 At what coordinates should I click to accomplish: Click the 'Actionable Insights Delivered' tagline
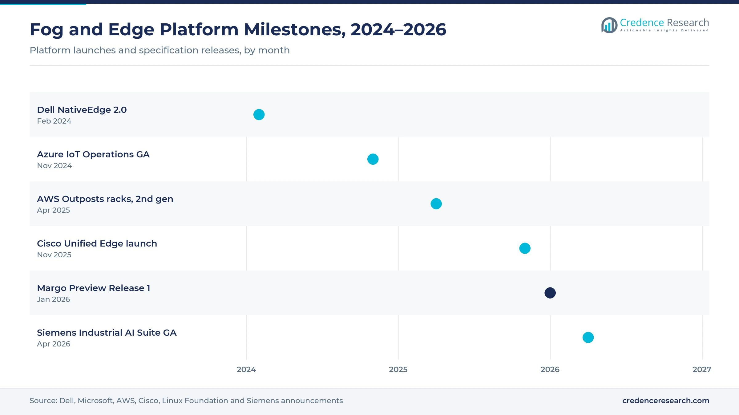click(664, 30)
